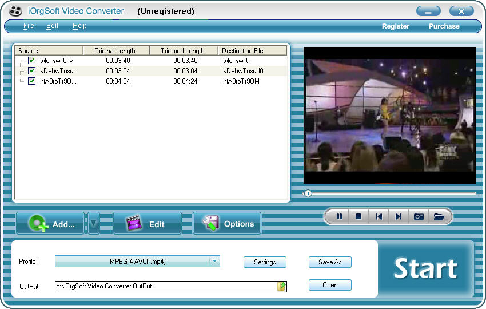Toggle checkbox for kDebwTnsu file

click(32, 71)
